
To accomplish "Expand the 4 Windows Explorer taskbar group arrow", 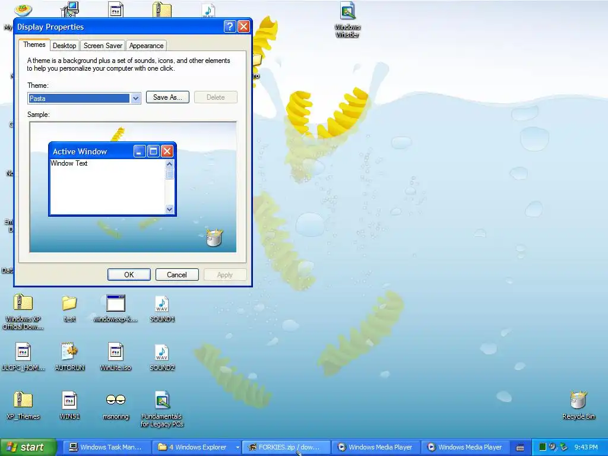I will (x=237, y=448).
